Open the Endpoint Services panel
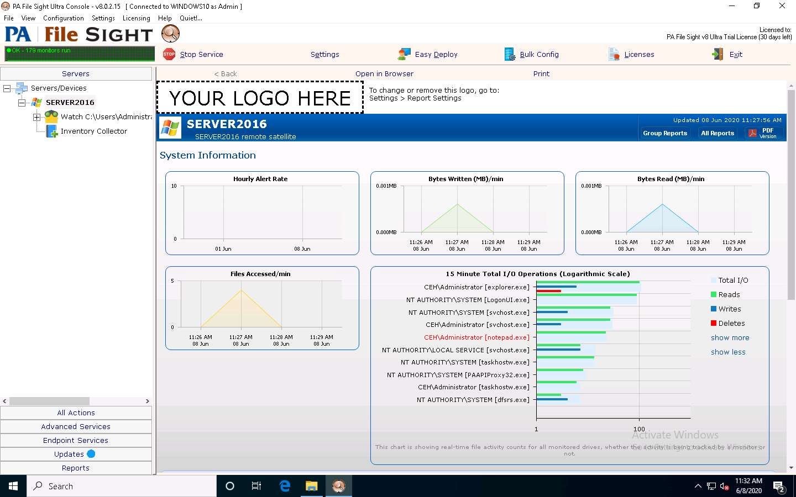This screenshot has width=796, height=497. tap(76, 440)
